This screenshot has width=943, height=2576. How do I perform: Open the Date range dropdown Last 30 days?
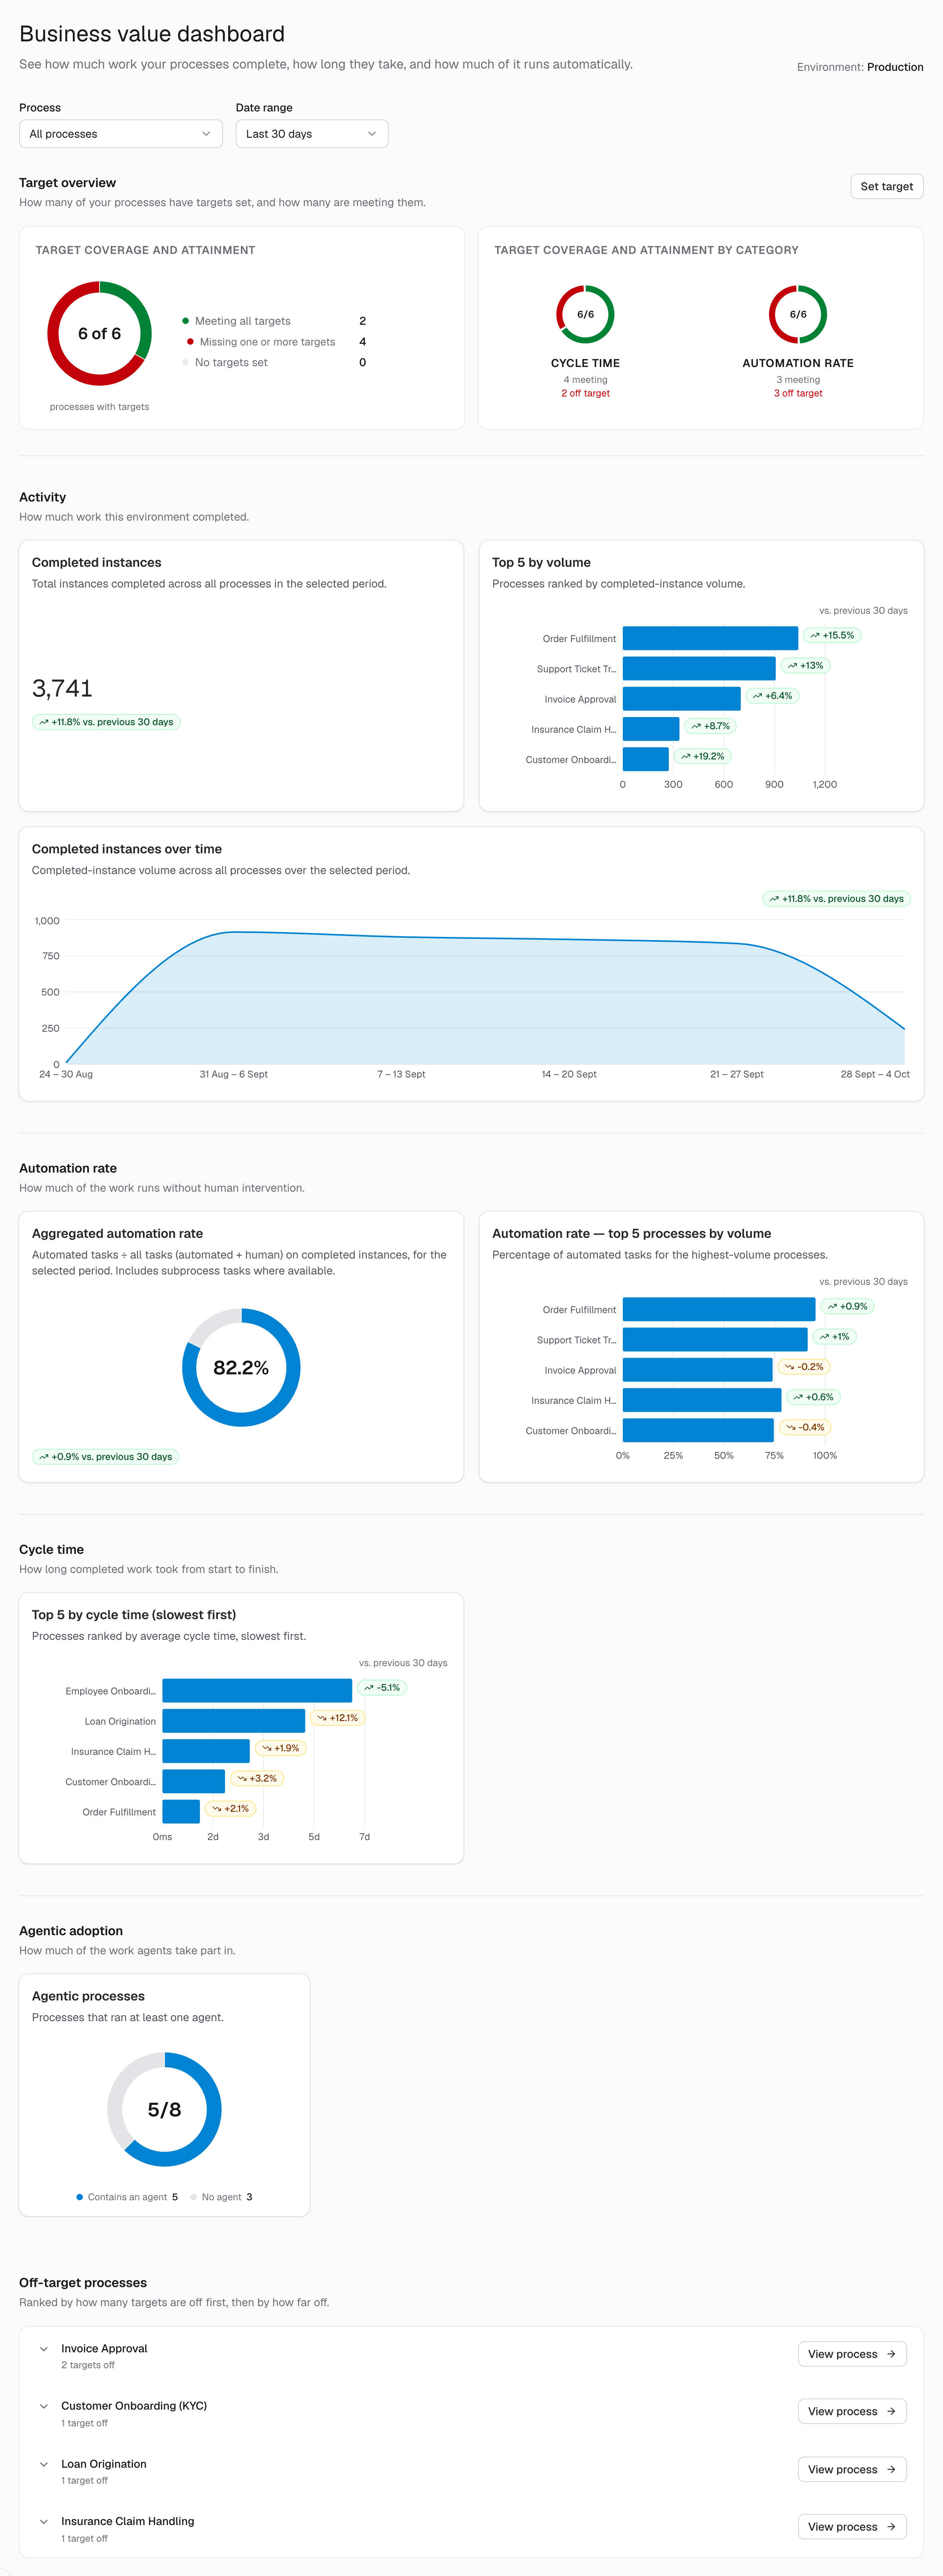[x=311, y=134]
